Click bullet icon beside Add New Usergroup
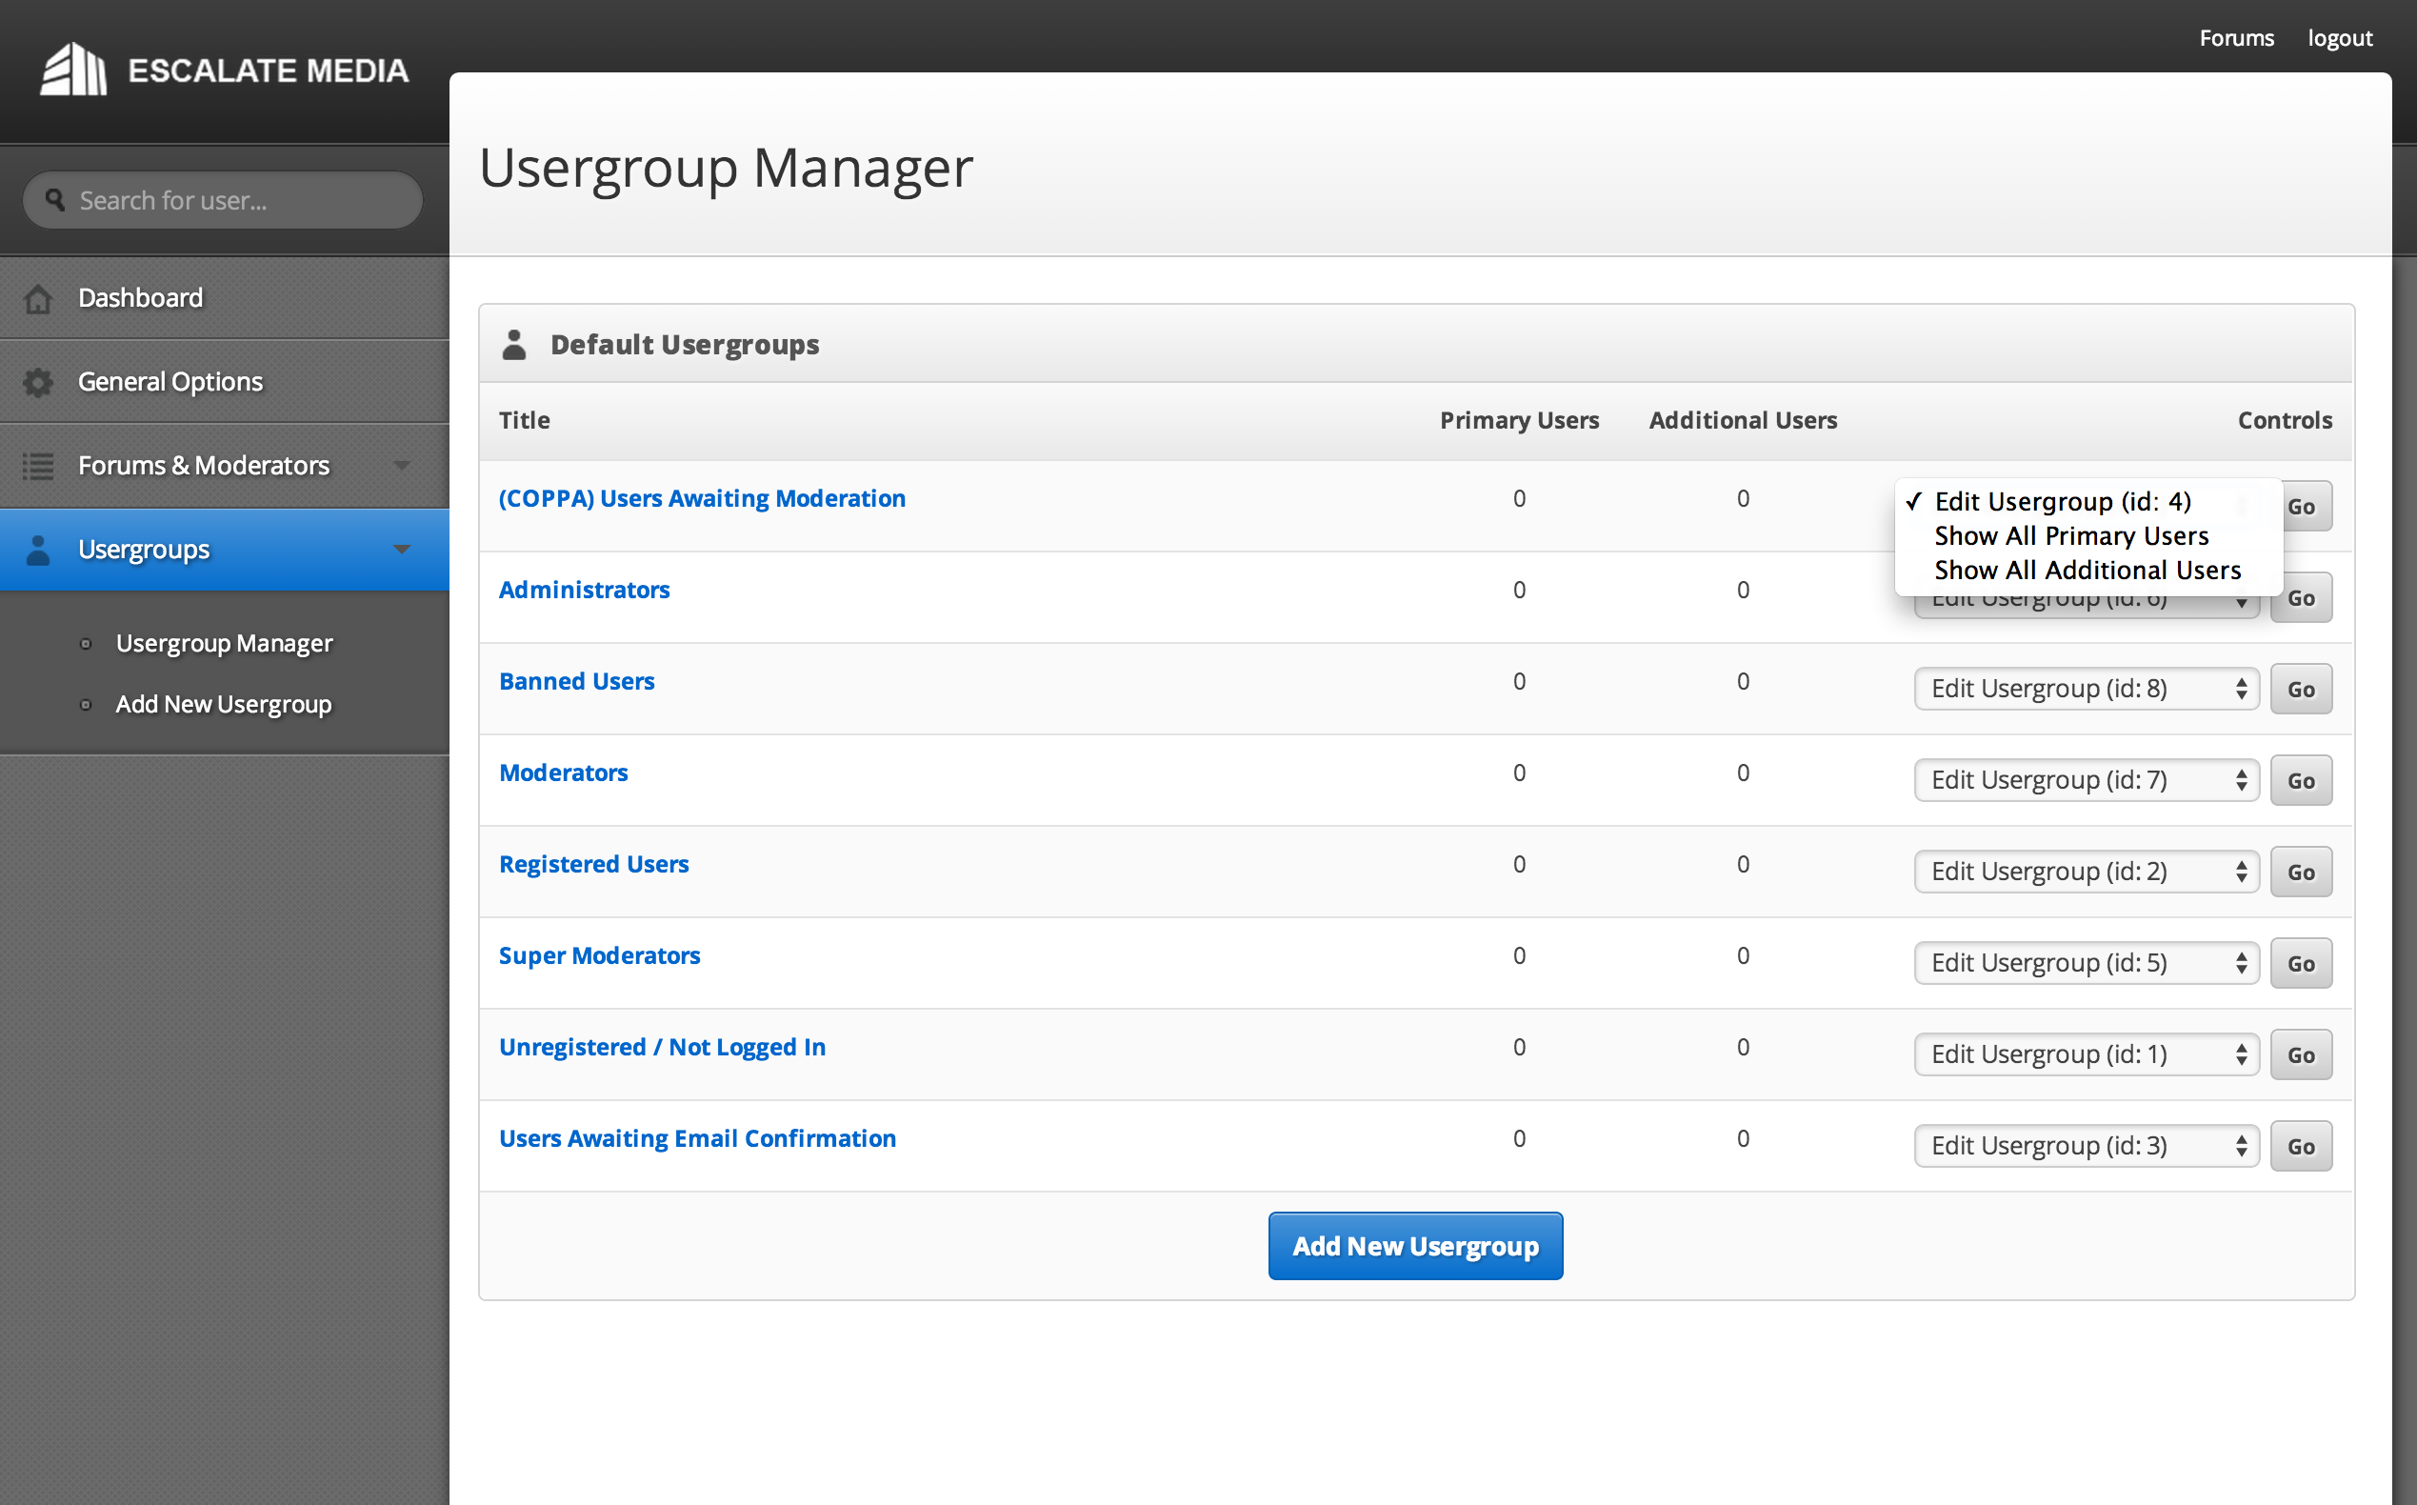This screenshot has height=1505, width=2417. (86, 705)
